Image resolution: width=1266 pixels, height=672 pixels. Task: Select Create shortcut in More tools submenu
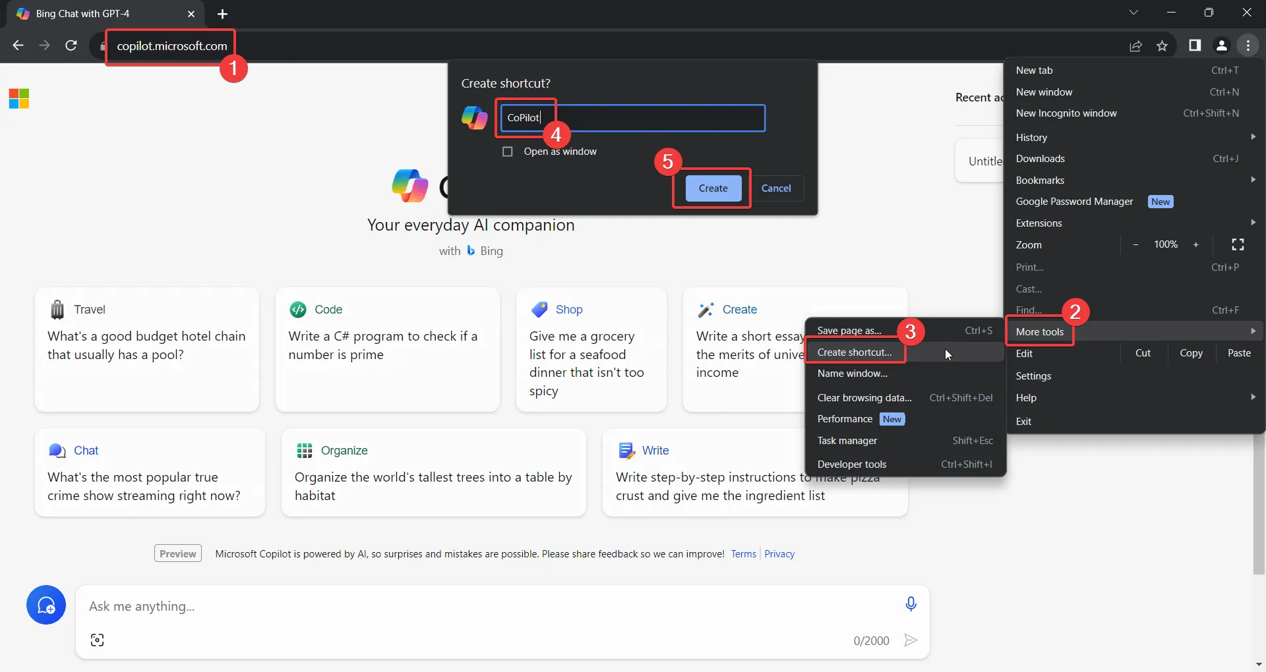[905, 352]
